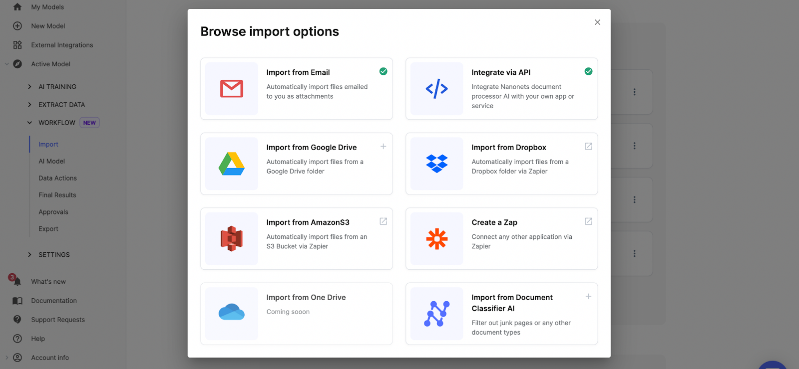Select the Import from Google Drive title
The width and height of the screenshot is (799, 369).
point(312,148)
